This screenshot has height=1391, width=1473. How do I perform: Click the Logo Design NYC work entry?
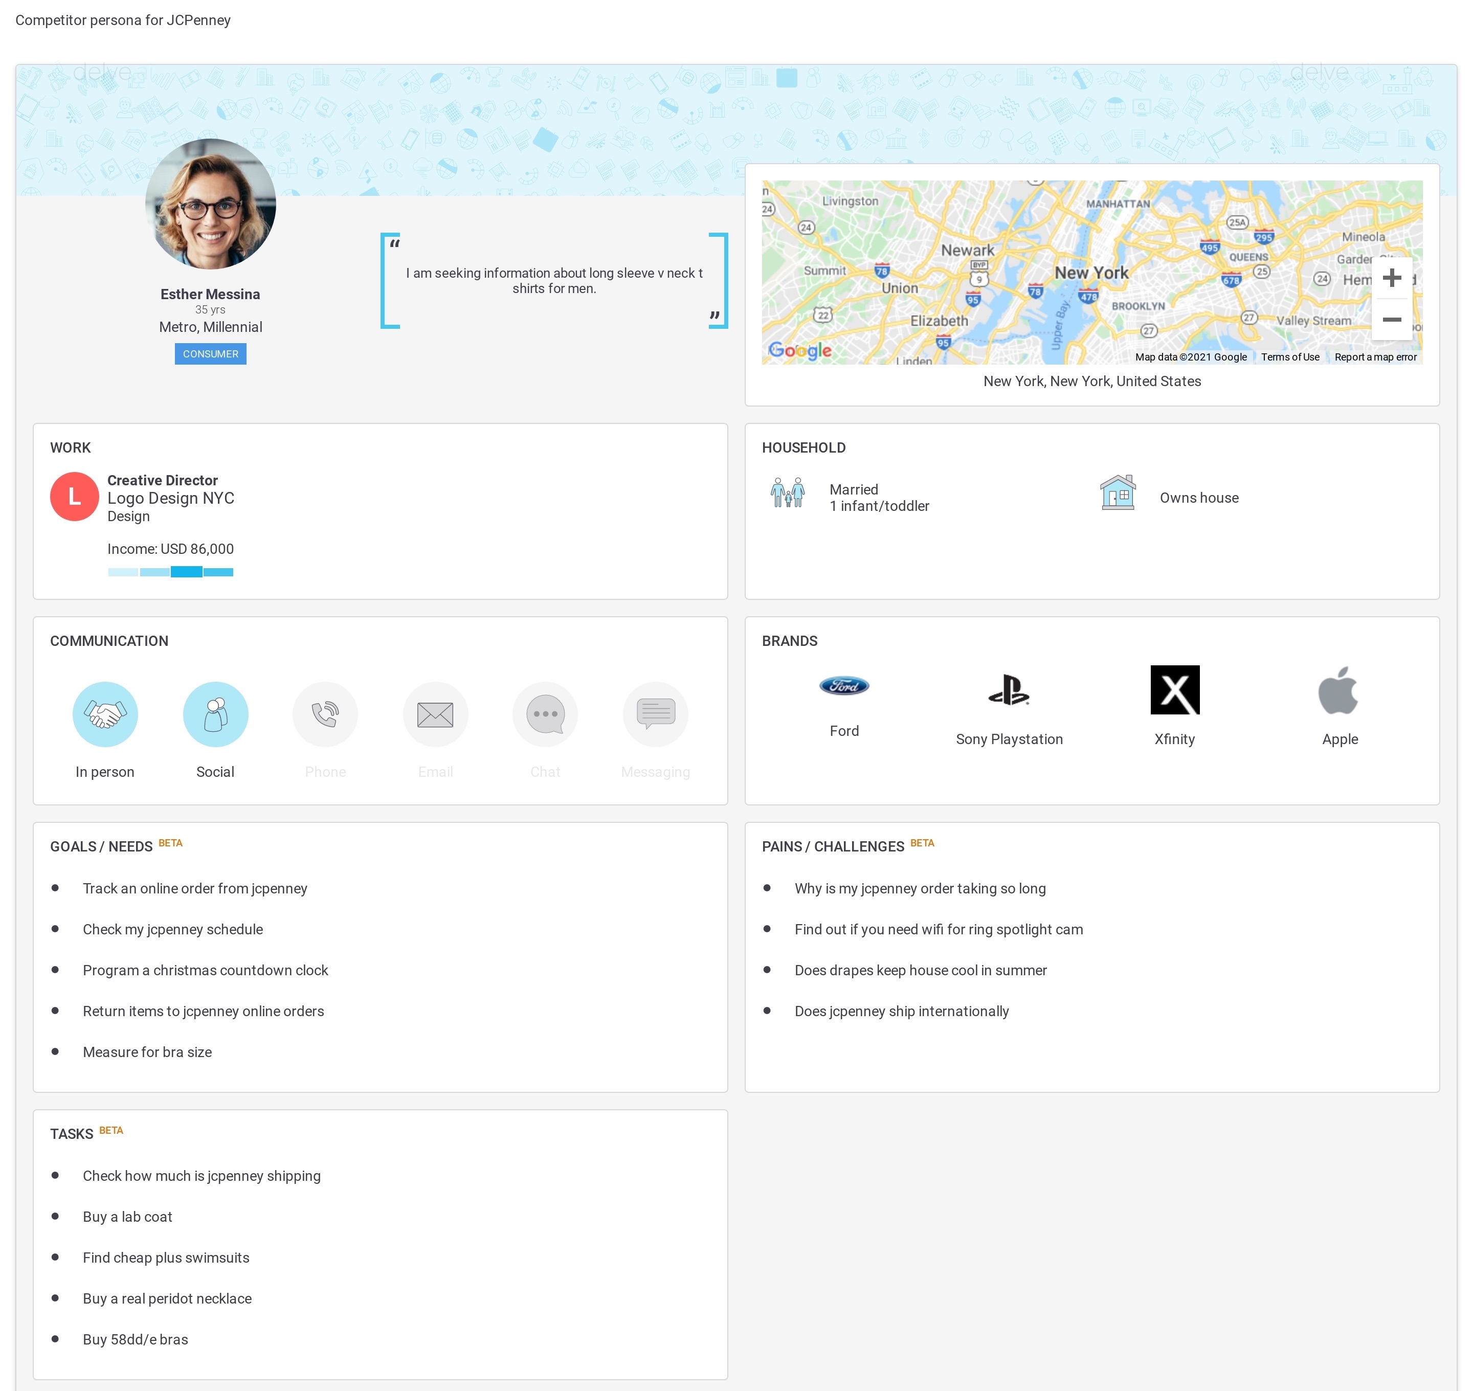pyautogui.click(x=170, y=498)
